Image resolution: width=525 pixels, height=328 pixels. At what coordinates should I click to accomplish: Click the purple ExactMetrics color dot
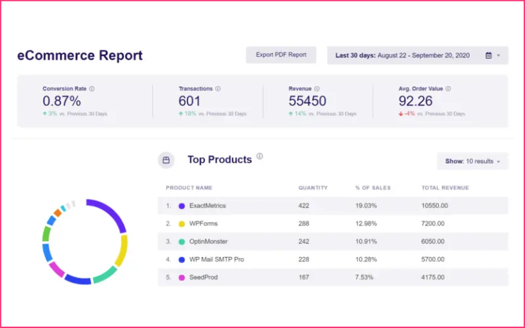[181, 206]
